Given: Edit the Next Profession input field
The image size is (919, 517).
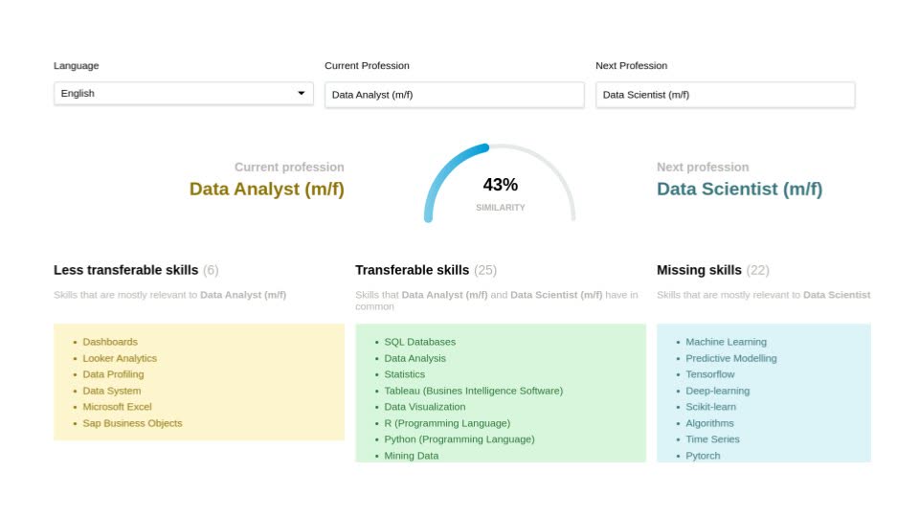Looking at the screenshot, I should point(725,95).
